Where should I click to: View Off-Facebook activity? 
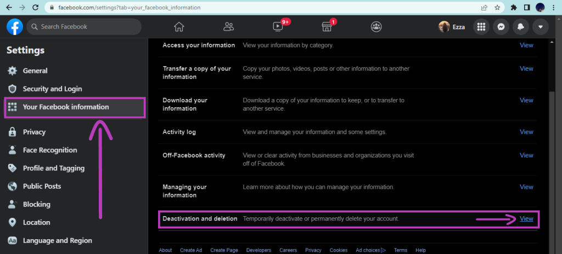coord(526,155)
